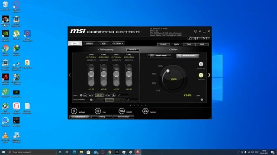Open the uTorrent desktop shortcut
277x155 pixels.
[x=16, y=35]
